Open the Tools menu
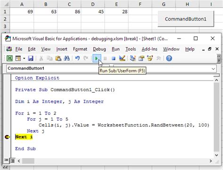The width and height of the screenshot is (223, 170). (x=130, y=49)
